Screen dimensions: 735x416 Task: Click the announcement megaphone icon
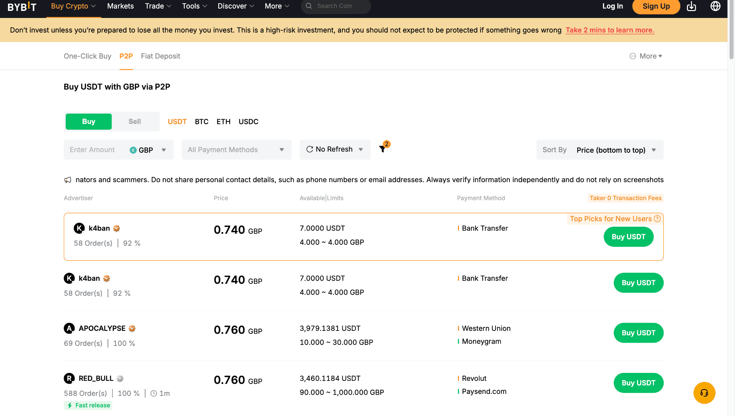click(67, 180)
